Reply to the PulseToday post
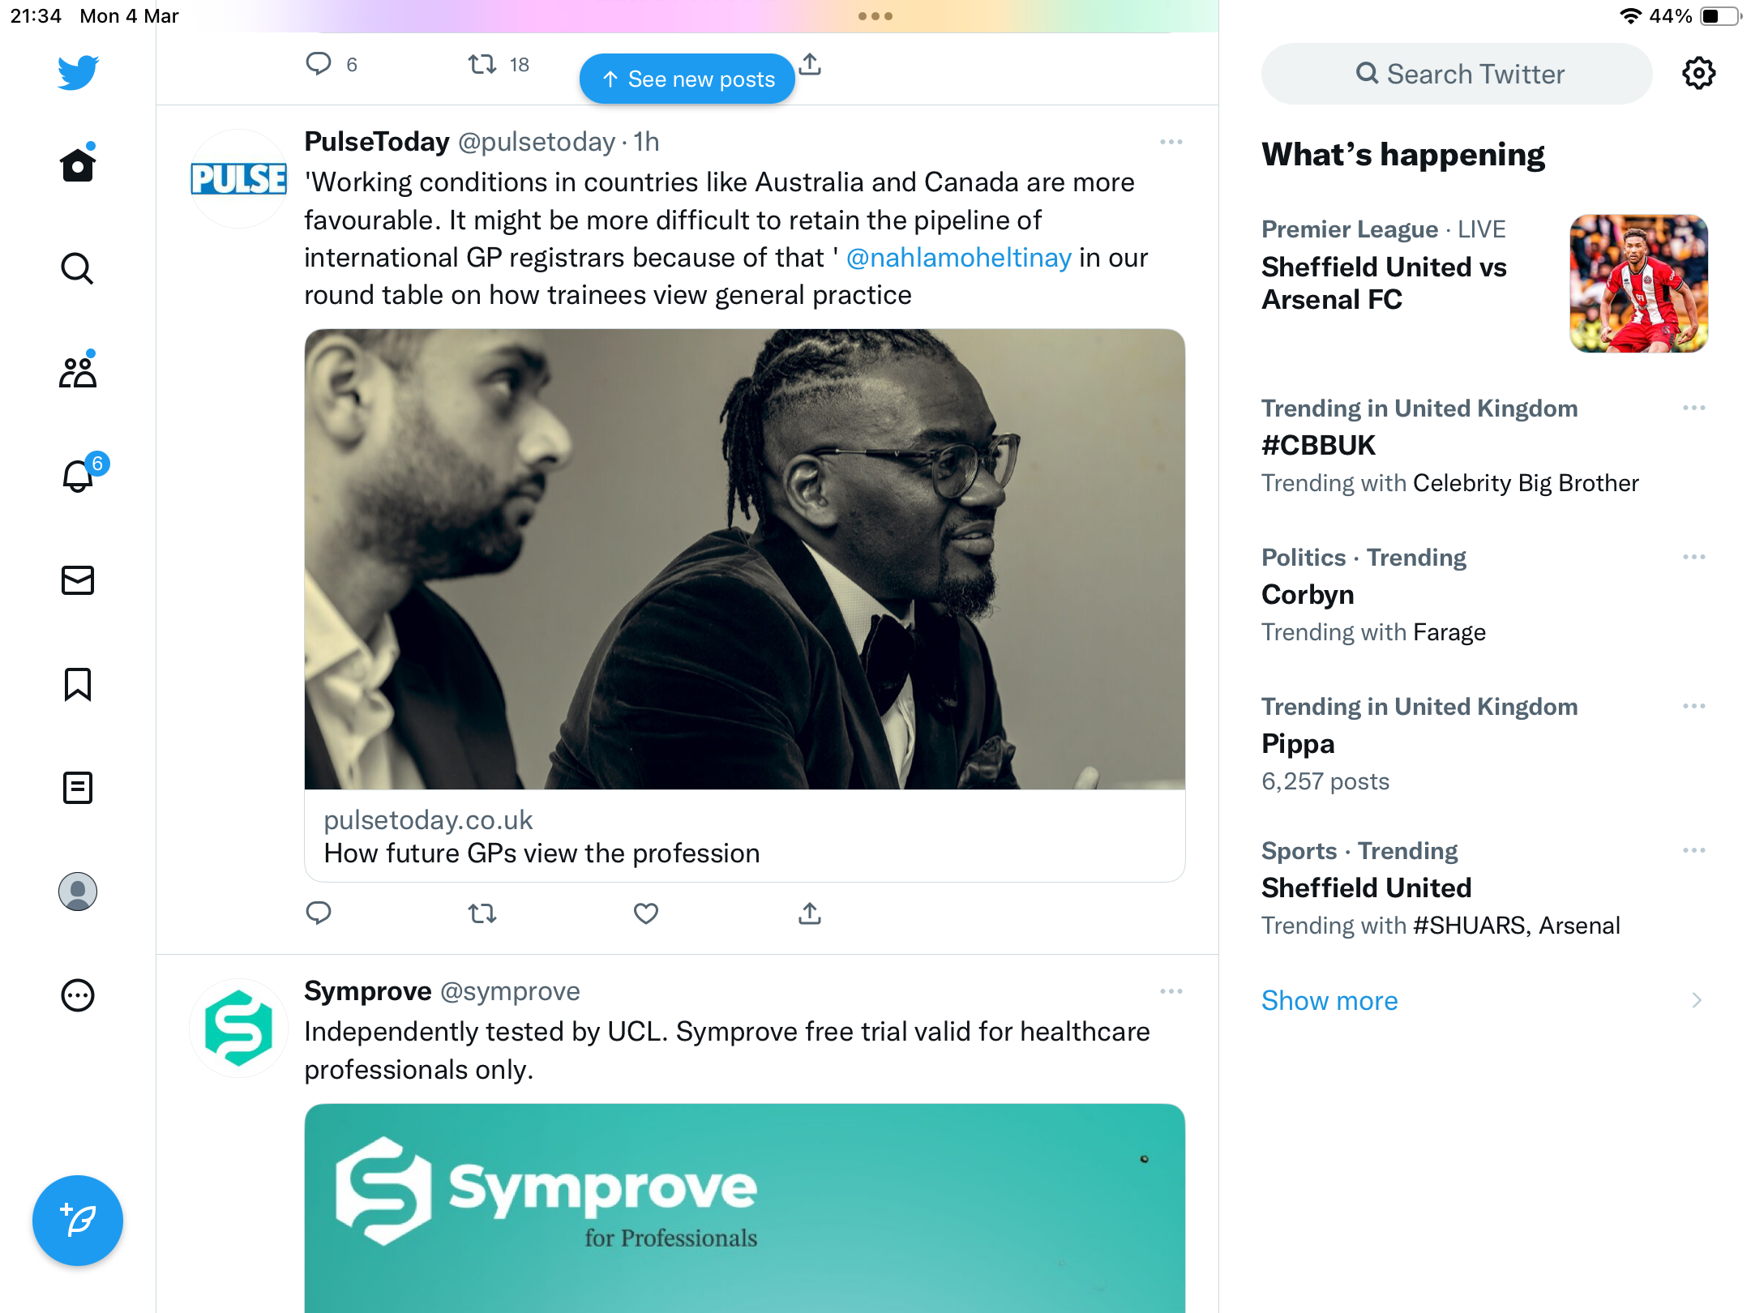This screenshot has width=1751, height=1313. point(319,913)
